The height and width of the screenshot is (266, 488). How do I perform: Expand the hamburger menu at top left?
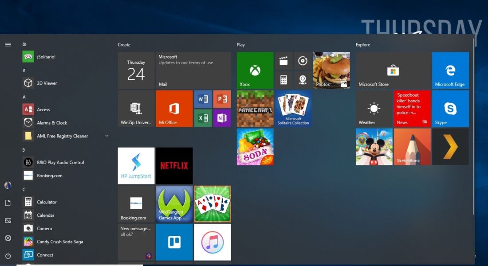tap(8, 44)
